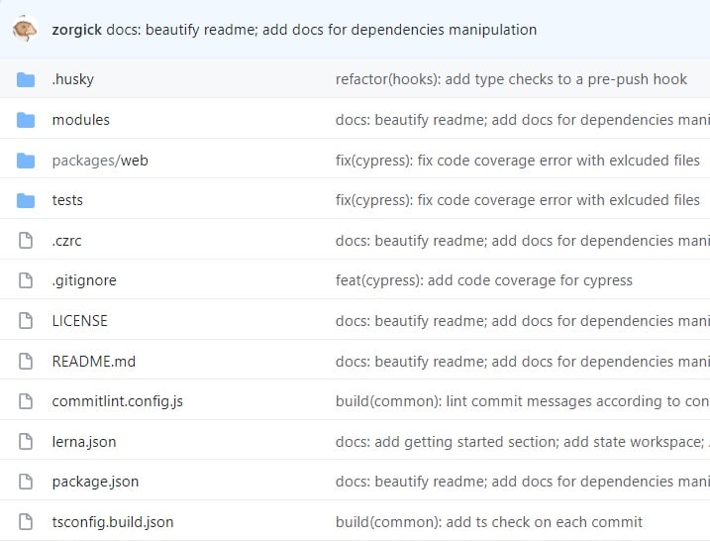Click the tests folder icon

(x=26, y=200)
